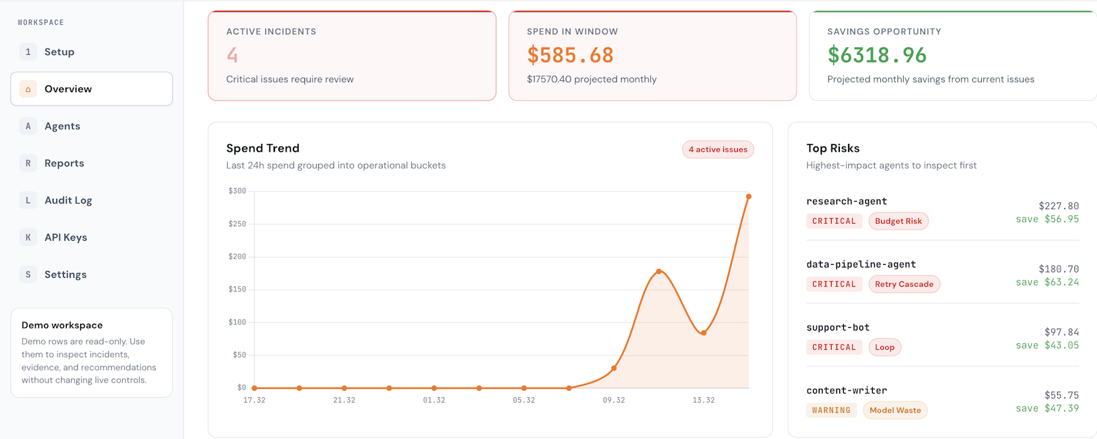Click the Model Waste tag

click(895, 410)
